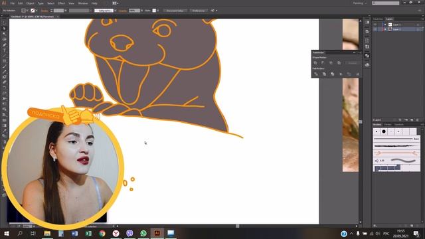Select the Lasso tool
Screen dimensions: 425x239
point(4,40)
